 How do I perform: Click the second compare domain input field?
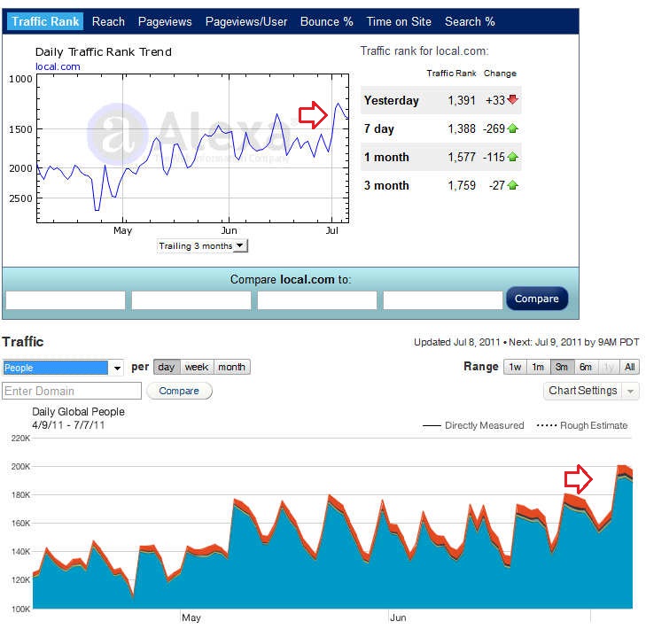191,299
